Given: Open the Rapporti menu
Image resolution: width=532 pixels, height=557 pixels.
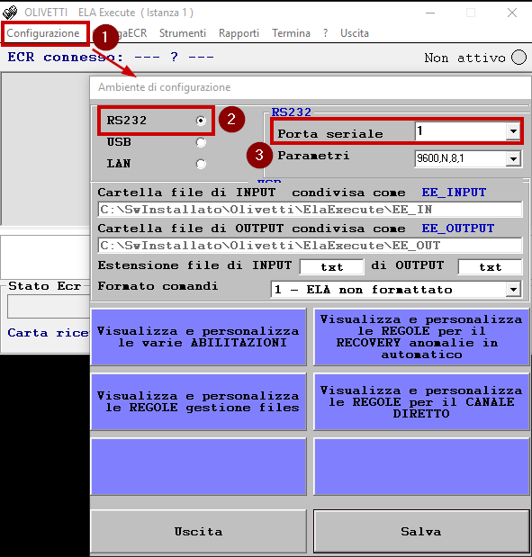Looking at the screenshot, I should [239, 33].
